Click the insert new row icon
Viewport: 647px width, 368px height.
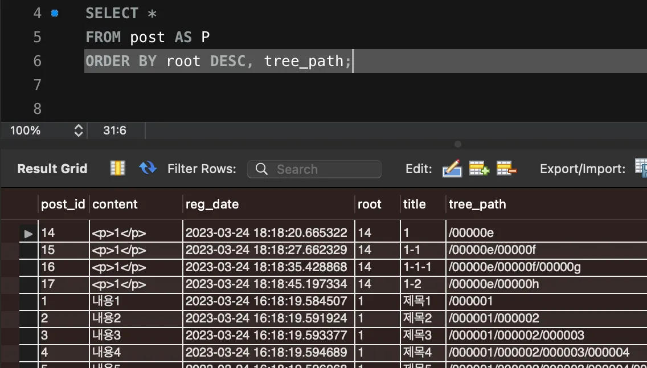[x=478, y=169]
